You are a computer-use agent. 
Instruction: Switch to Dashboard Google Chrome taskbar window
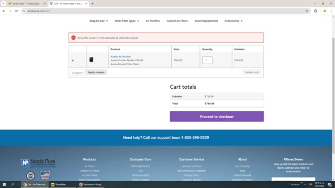click(x=91, y=184)
